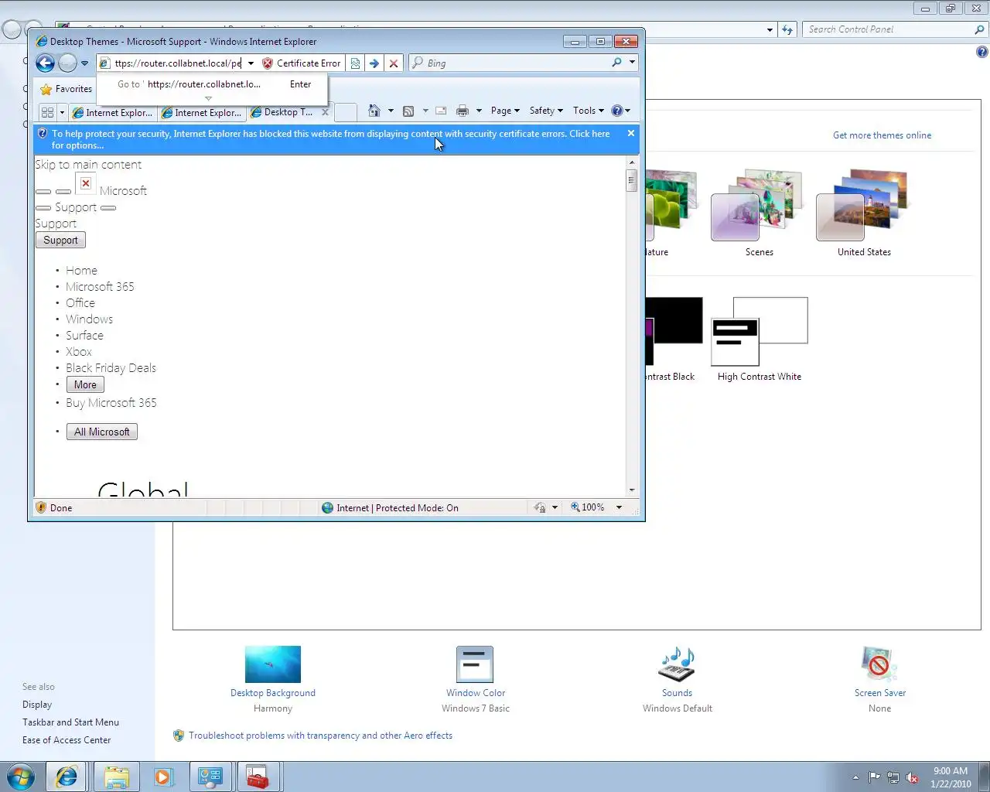Click Internet Protected Mode status indicator

(391, 508)
